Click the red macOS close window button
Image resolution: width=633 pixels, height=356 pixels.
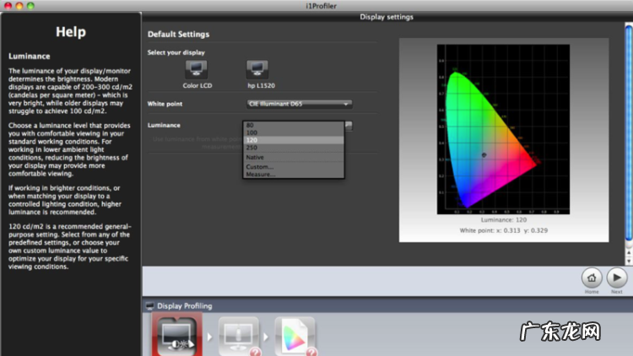[7, 5]
